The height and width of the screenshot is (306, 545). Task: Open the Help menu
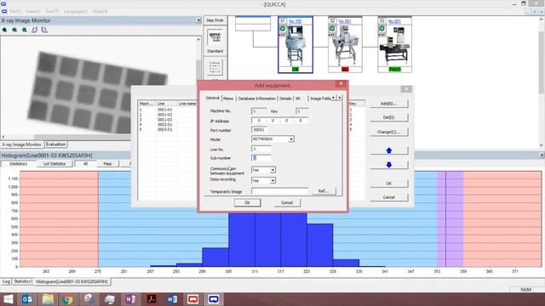click(100, 11)
